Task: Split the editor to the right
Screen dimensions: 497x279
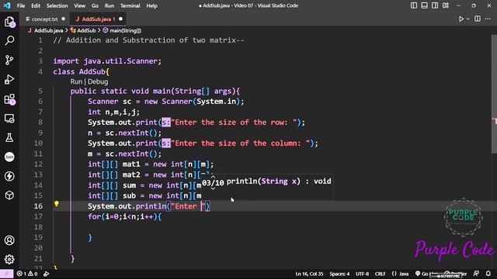Action: tap(478, 19)
